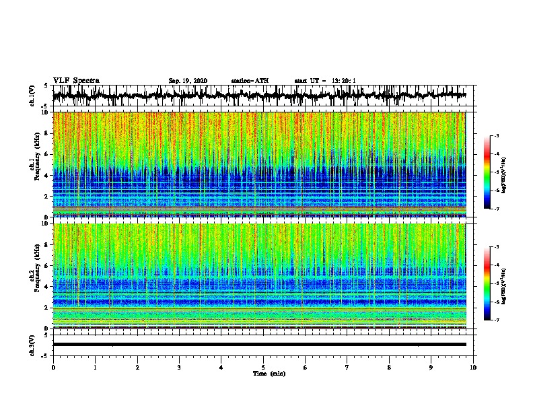The width and height of the screenshot is (533, 412).
Task: Click the ch.1 waveform "5" volt tick label
Action: pos(46,85)
